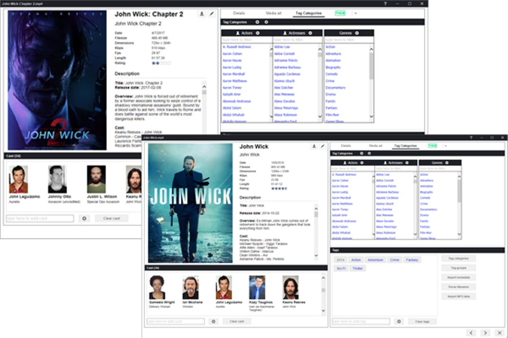Click second round icon on Chapter 2 Tag Categories bar

coord(266,22)
